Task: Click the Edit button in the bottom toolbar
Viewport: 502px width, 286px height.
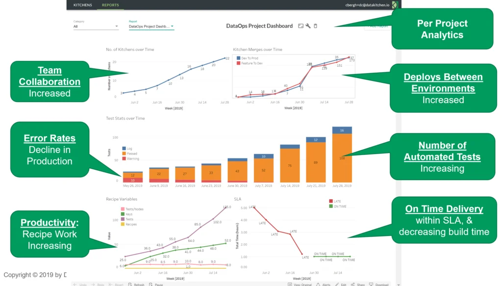Action: click(342, 285)
